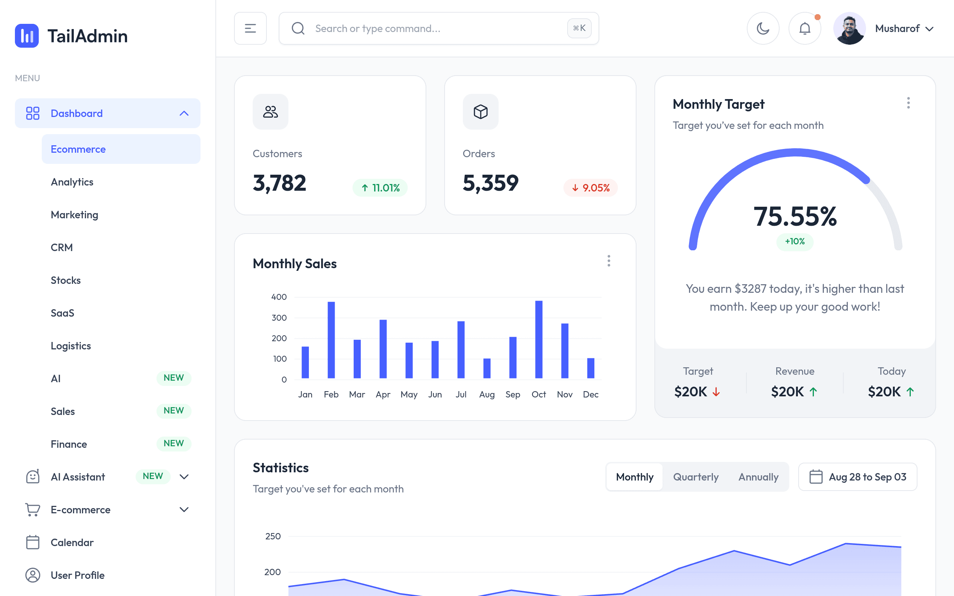Click the 11.01% customers growth badge
Image resolution: width=954 pixels, height=596 pixels.
click(380, 188)
